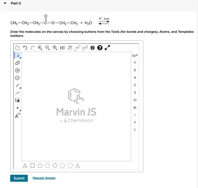Image resolution: width=198 pixels, height=188 pixels.
Task: Select the radical dot tool
Action: (x=17, y=108)
